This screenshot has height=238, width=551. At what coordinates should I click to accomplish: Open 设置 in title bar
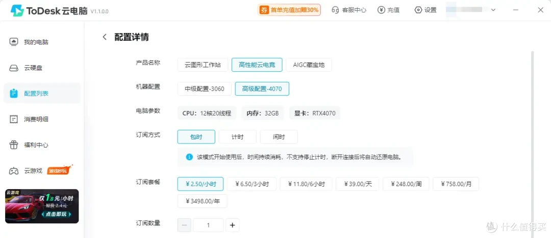(x=425, y=10)
